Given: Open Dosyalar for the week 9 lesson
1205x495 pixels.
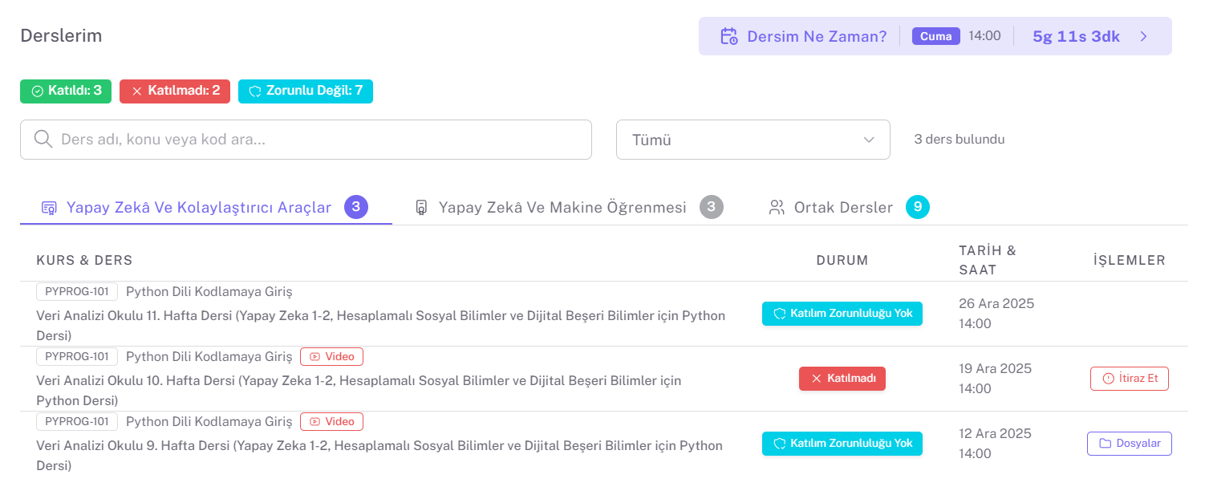Looking at the screenshot, I should click(1130, 443).
